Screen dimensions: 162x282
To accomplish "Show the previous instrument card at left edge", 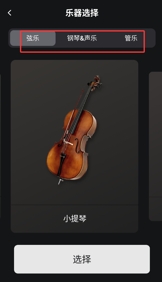I will pyautogui.click(x=0, y=146).
